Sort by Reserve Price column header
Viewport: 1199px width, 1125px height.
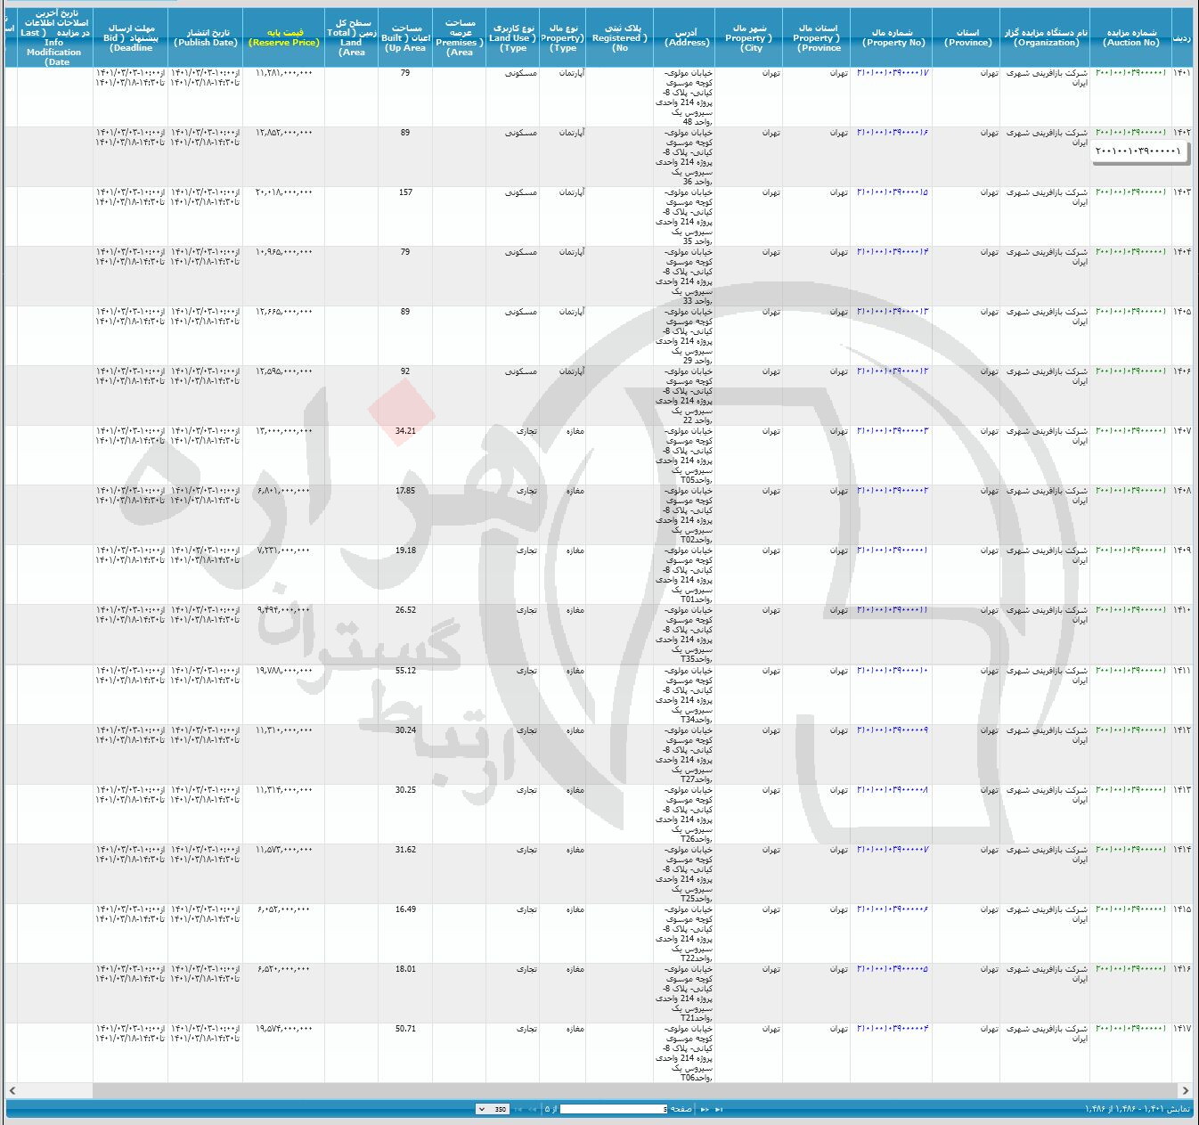pos(284,37)
